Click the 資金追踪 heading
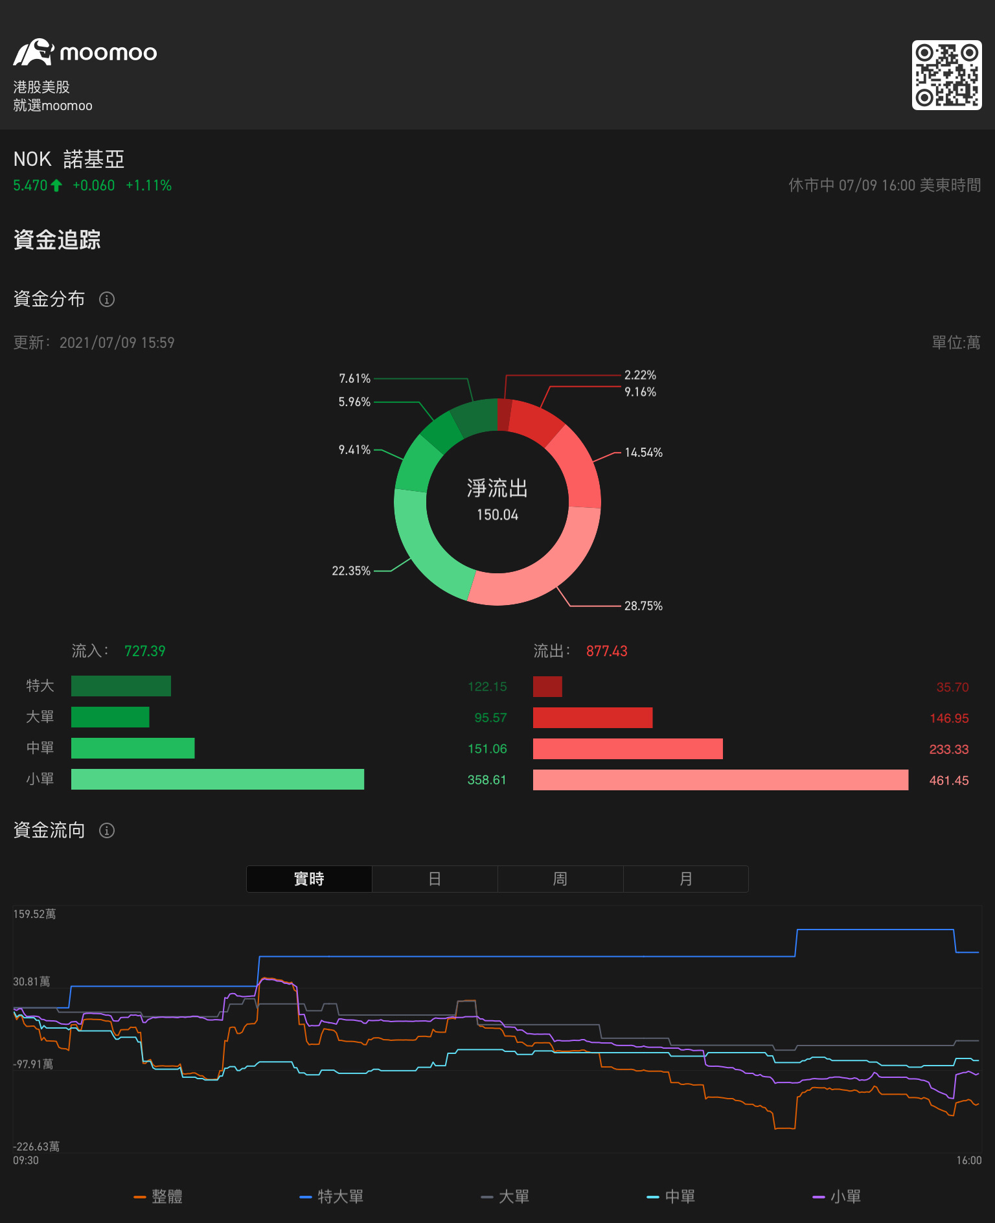 coord(57,240)
